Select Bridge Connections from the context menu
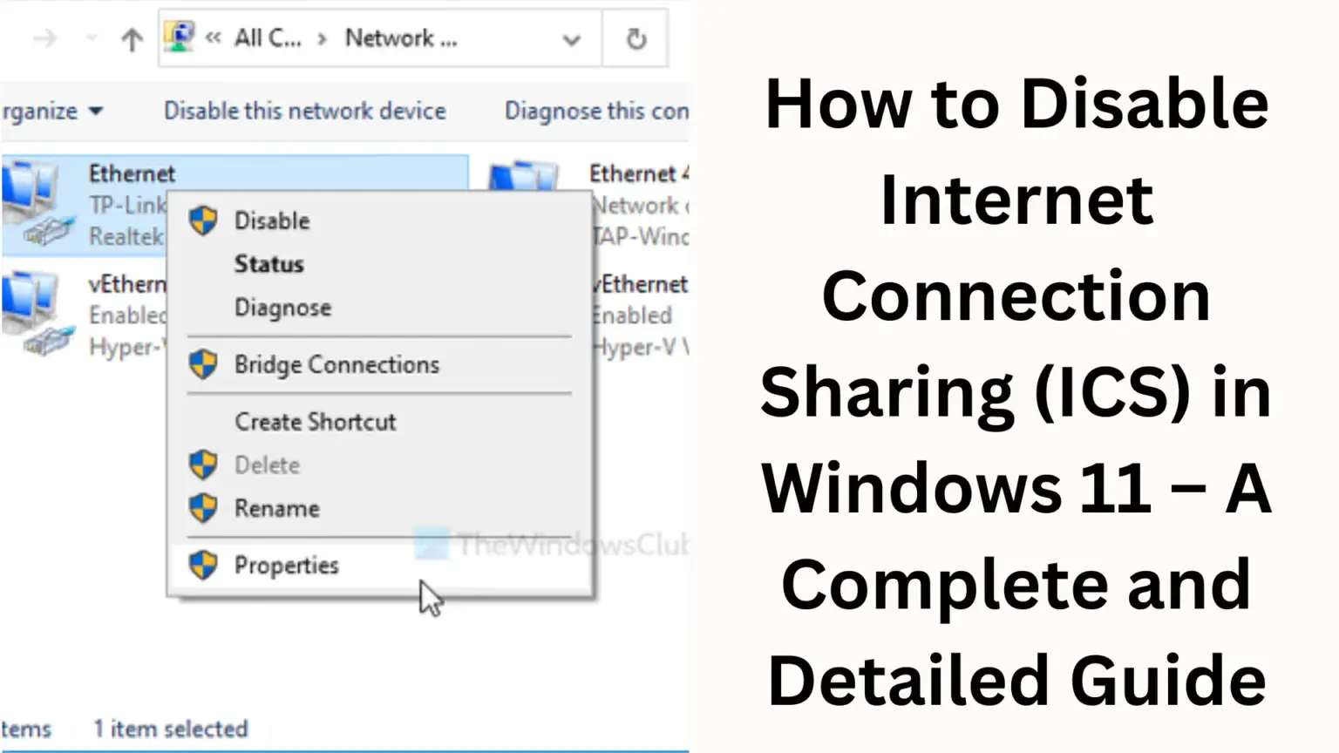Screen dimensions: 1339x753 click(x=336, y=364)
